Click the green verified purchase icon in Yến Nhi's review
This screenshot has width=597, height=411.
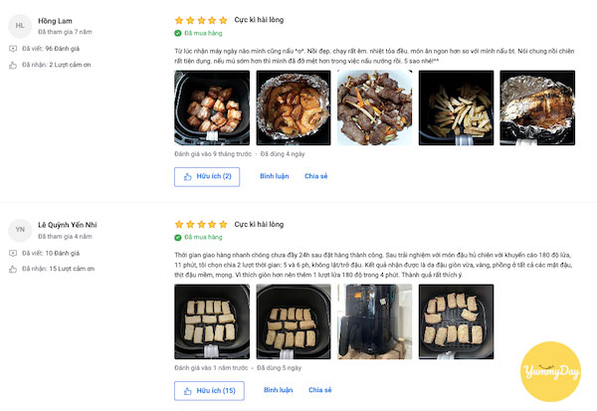pos(178,237)
